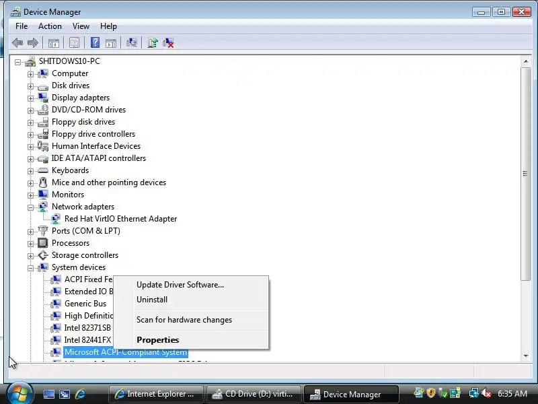Screen dimensions: 538x404
Task: Click the Processors category icon
Action: [x=43, y=243]
